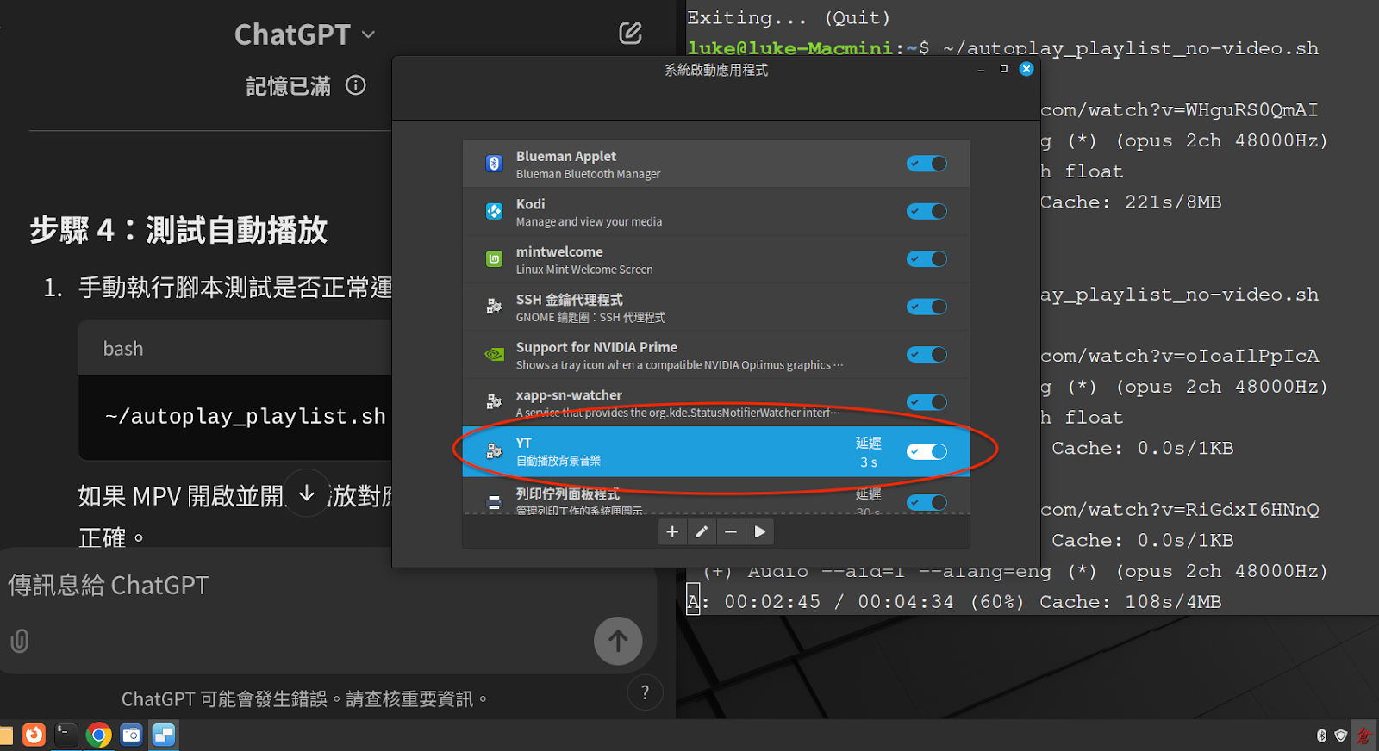Viewport: 1379px width, 751px height.
Task: Disable Blueman Applet at startup
Action: 927,164
